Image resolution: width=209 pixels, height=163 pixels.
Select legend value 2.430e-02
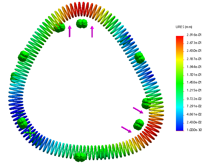coord(194,122)
